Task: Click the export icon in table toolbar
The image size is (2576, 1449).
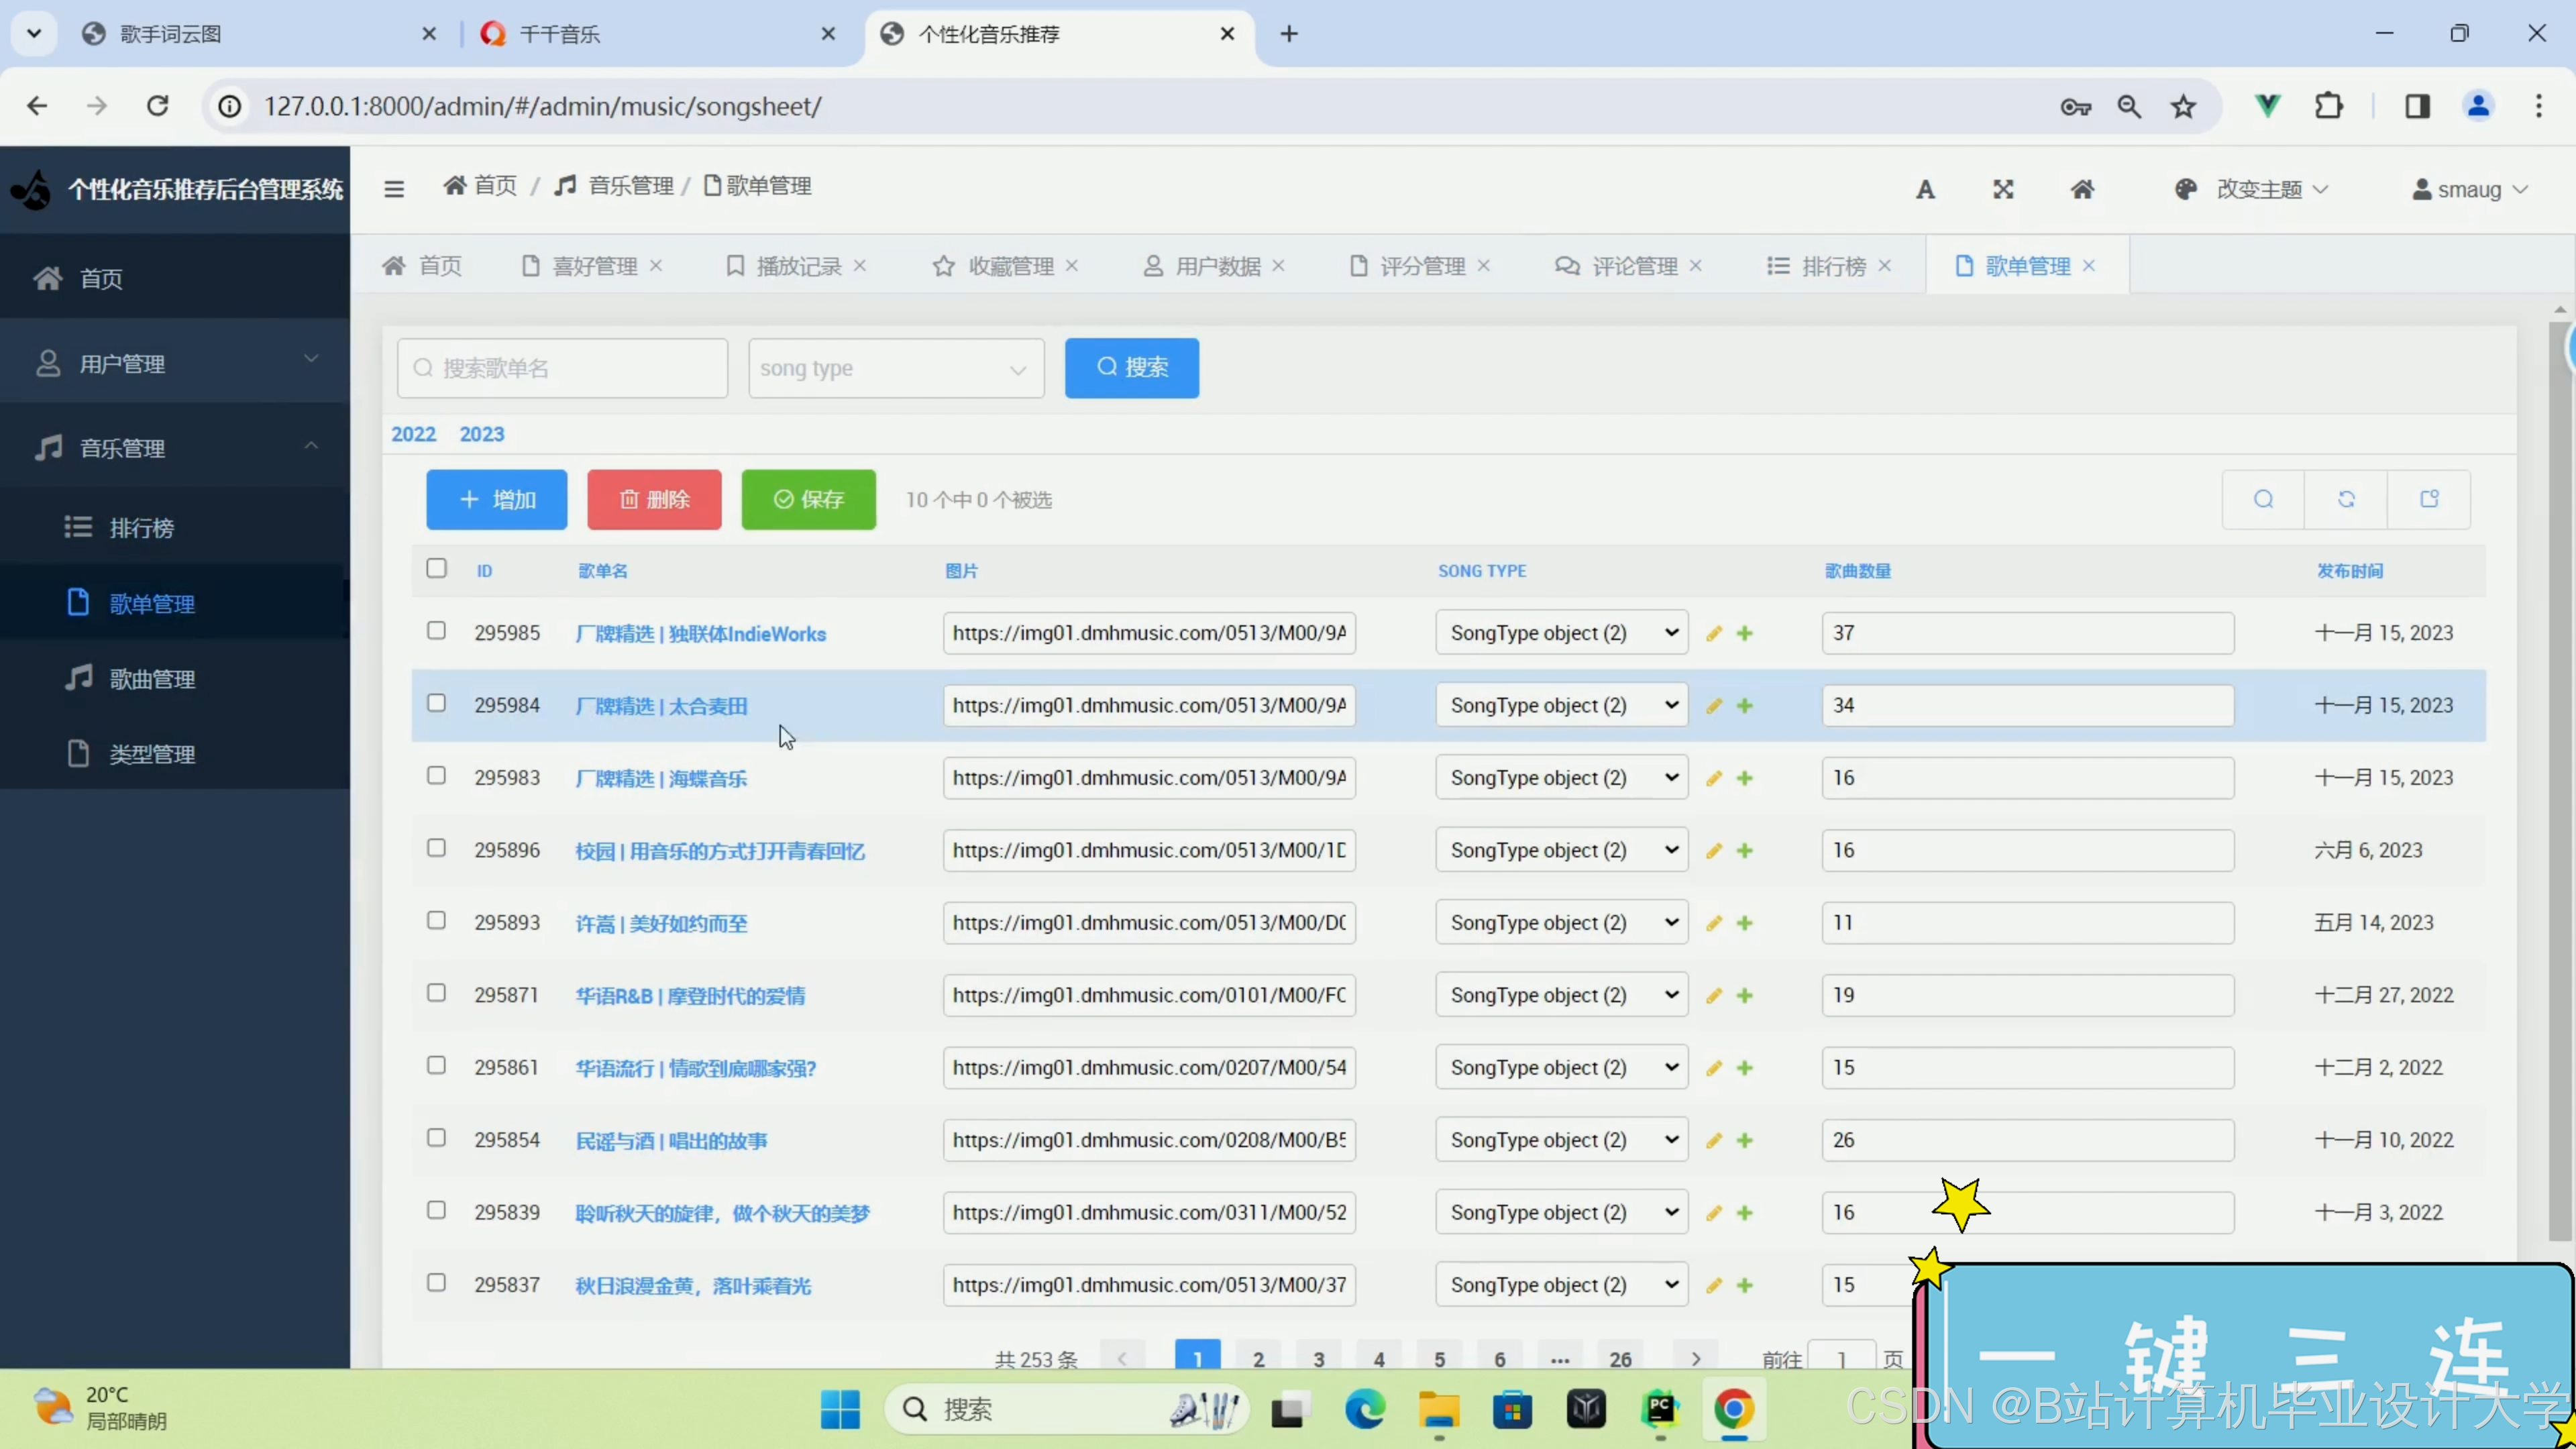Action: click(x=2429, y=499)
